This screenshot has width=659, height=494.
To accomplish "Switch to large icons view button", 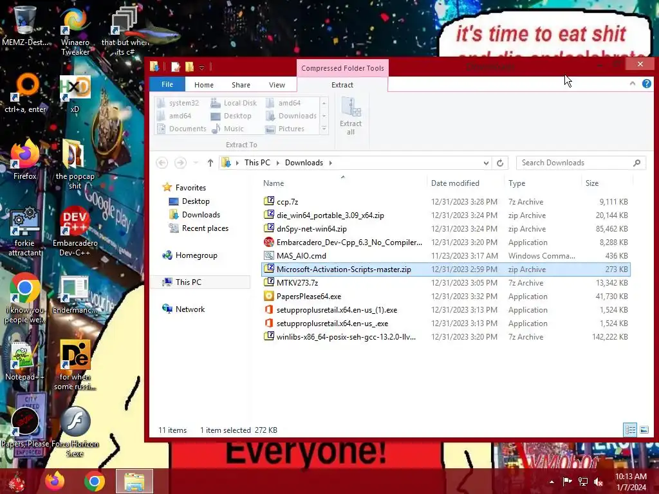I will [644, 430].
